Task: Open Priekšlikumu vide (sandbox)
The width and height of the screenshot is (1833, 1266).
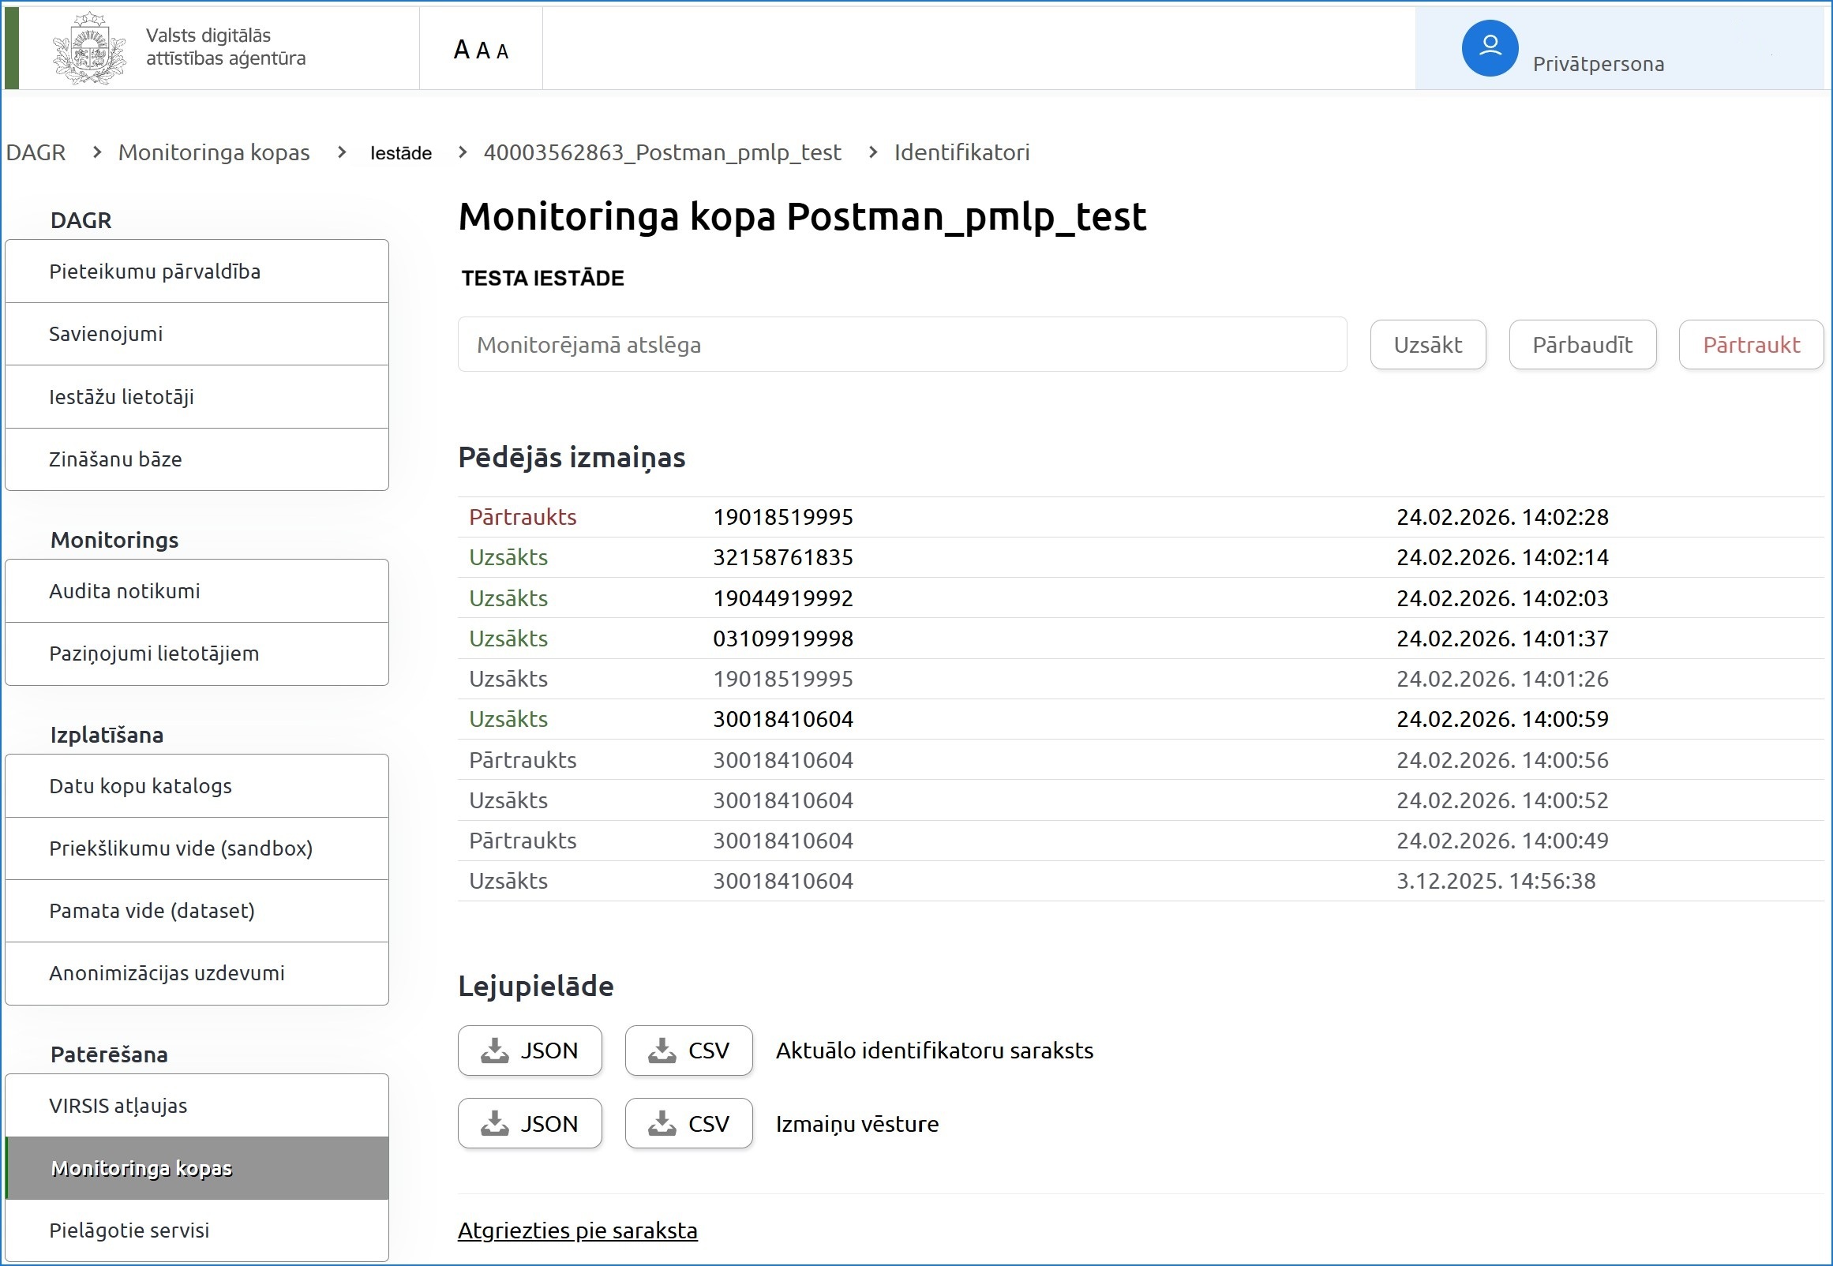Action: tap(197, 848)
